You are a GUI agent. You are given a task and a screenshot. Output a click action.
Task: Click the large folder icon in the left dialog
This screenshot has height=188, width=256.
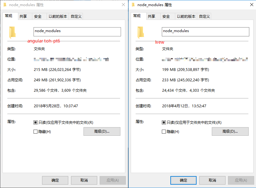(x=12, y=32)
